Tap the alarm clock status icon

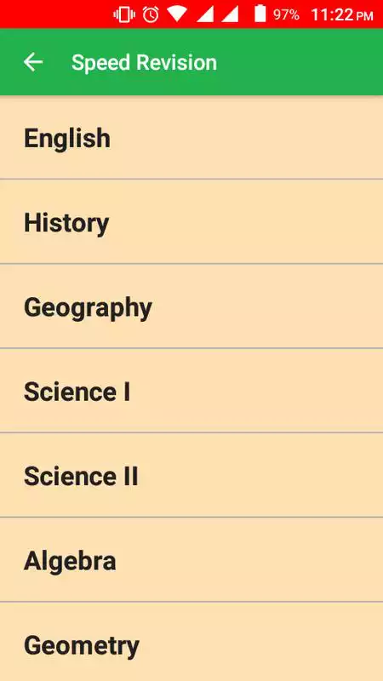[x=151, y=14]
